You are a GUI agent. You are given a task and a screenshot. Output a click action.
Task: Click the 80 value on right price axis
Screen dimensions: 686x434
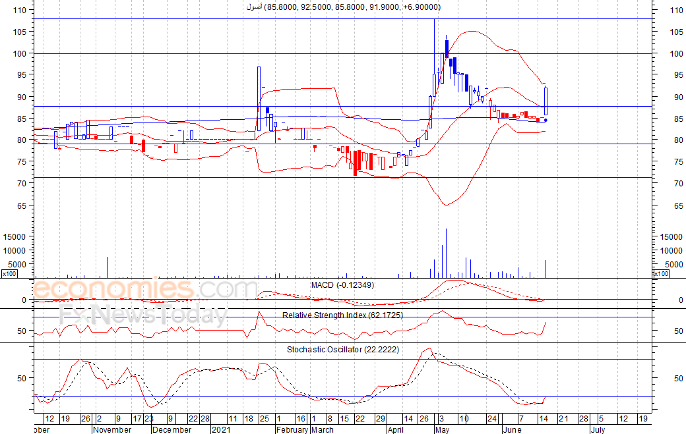pos(679,140)
